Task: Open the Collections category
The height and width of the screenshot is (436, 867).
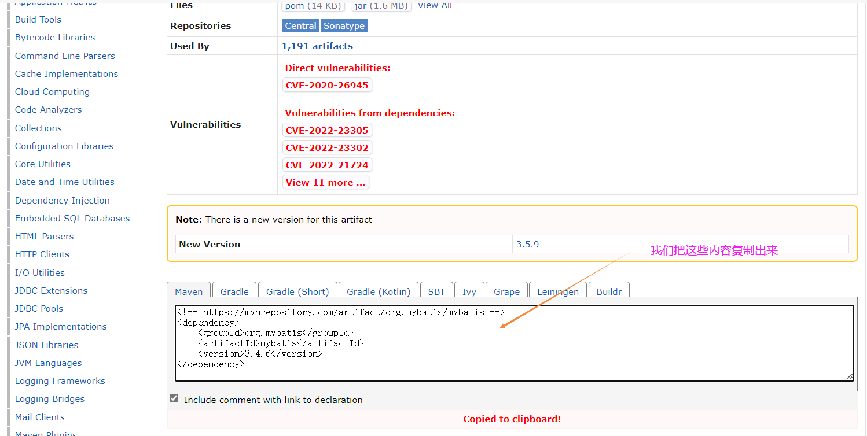Action: coord(38,128)
